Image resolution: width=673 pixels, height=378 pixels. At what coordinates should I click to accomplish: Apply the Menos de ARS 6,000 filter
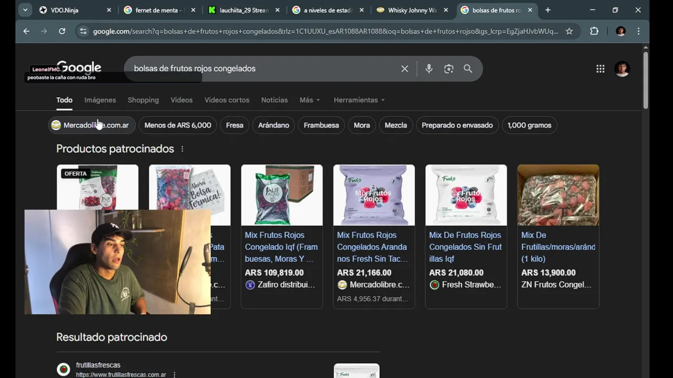click(178, 125)
